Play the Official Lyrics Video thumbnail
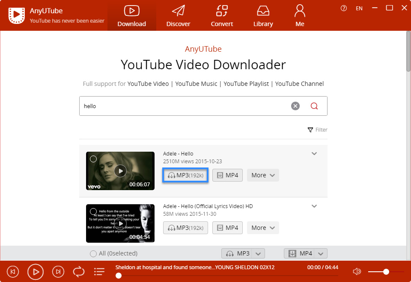Screen dimensions: 411x282 120,223
